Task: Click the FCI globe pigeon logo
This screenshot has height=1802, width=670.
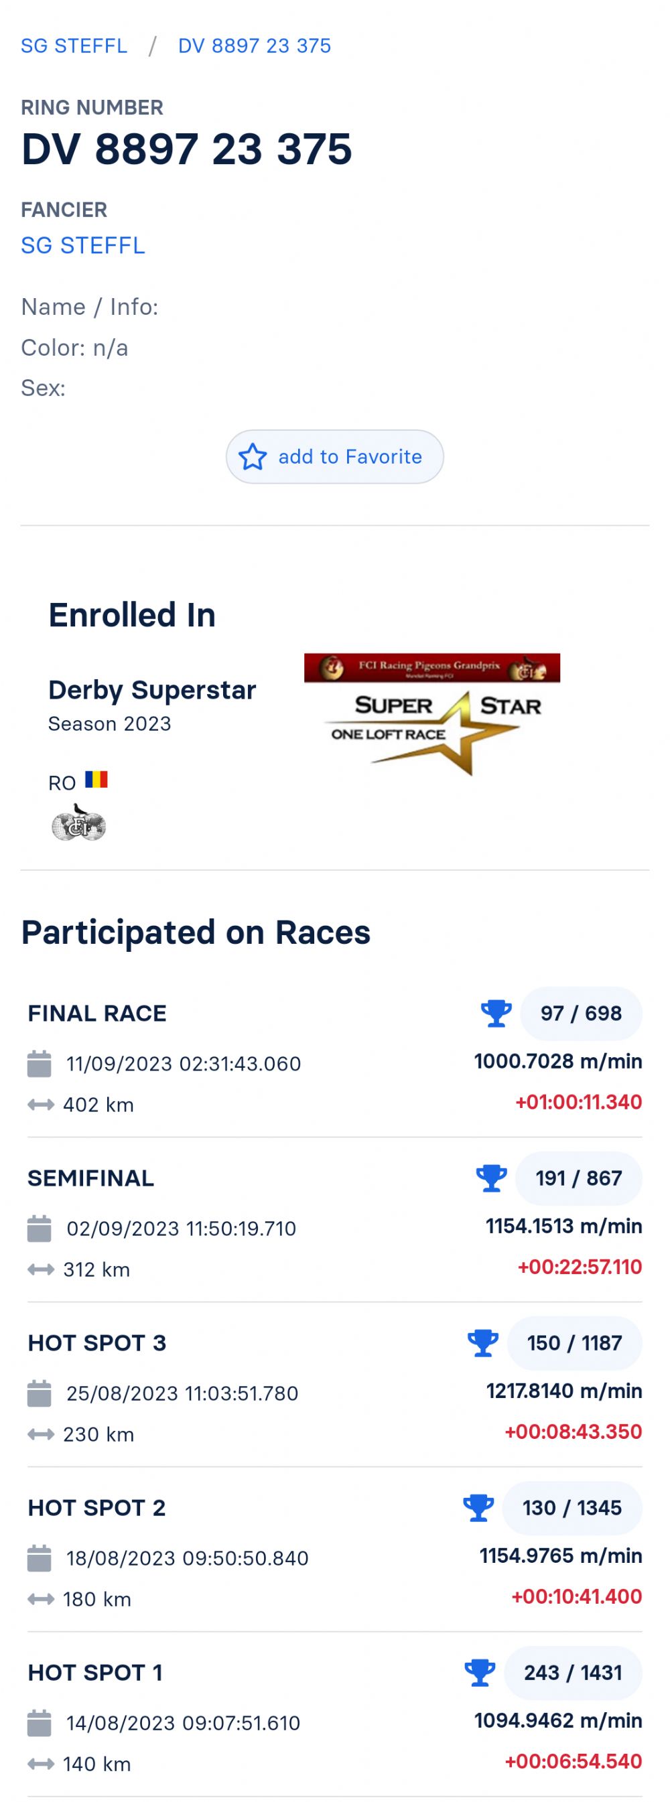Action: (x=78, y=823)
